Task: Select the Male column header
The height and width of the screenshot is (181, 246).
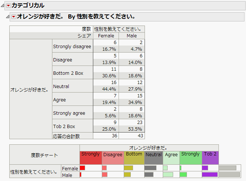Action: point(132,36)
